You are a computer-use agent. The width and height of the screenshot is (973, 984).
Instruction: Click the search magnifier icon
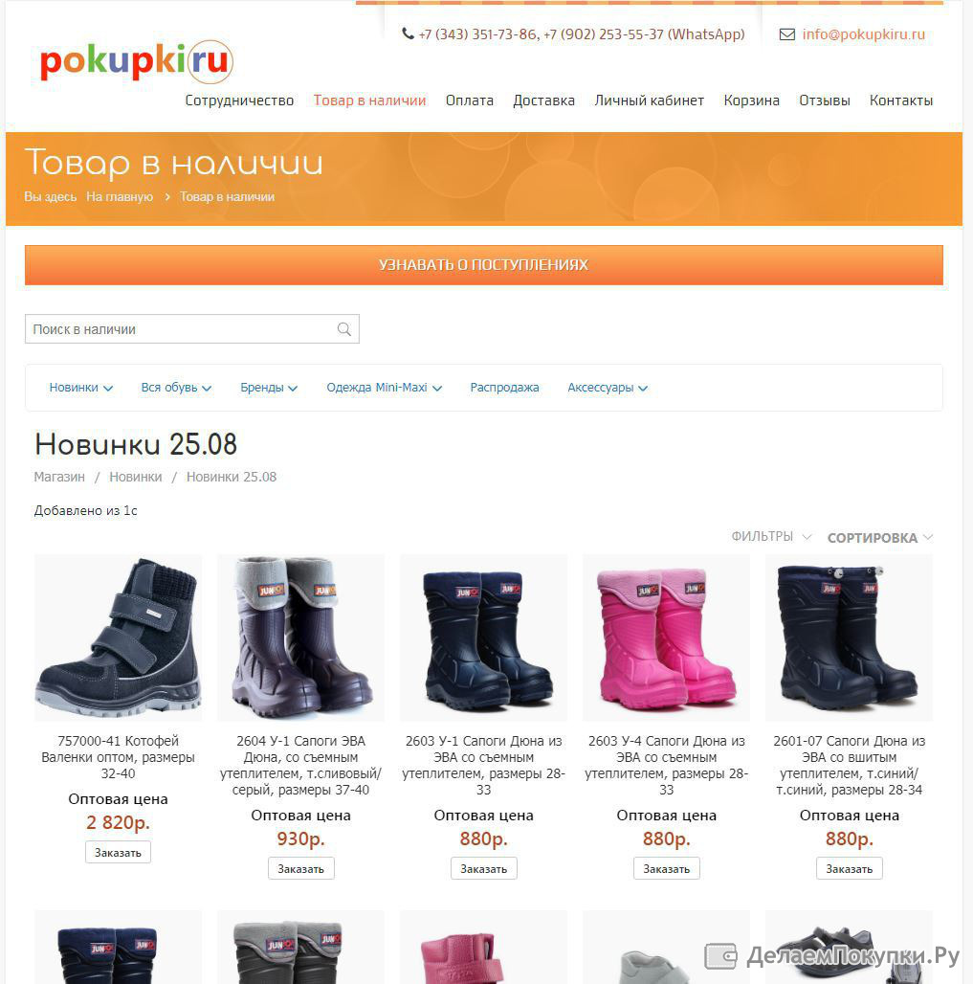pos(343,329)
